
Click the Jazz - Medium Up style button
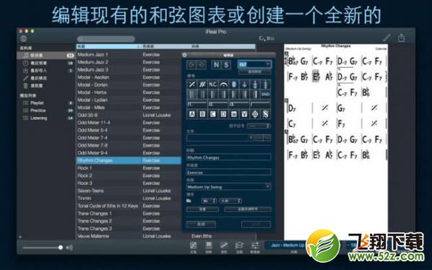pyautogui.click(x=288, y=245)
